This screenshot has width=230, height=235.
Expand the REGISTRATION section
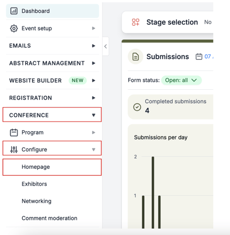click(53, 98)
